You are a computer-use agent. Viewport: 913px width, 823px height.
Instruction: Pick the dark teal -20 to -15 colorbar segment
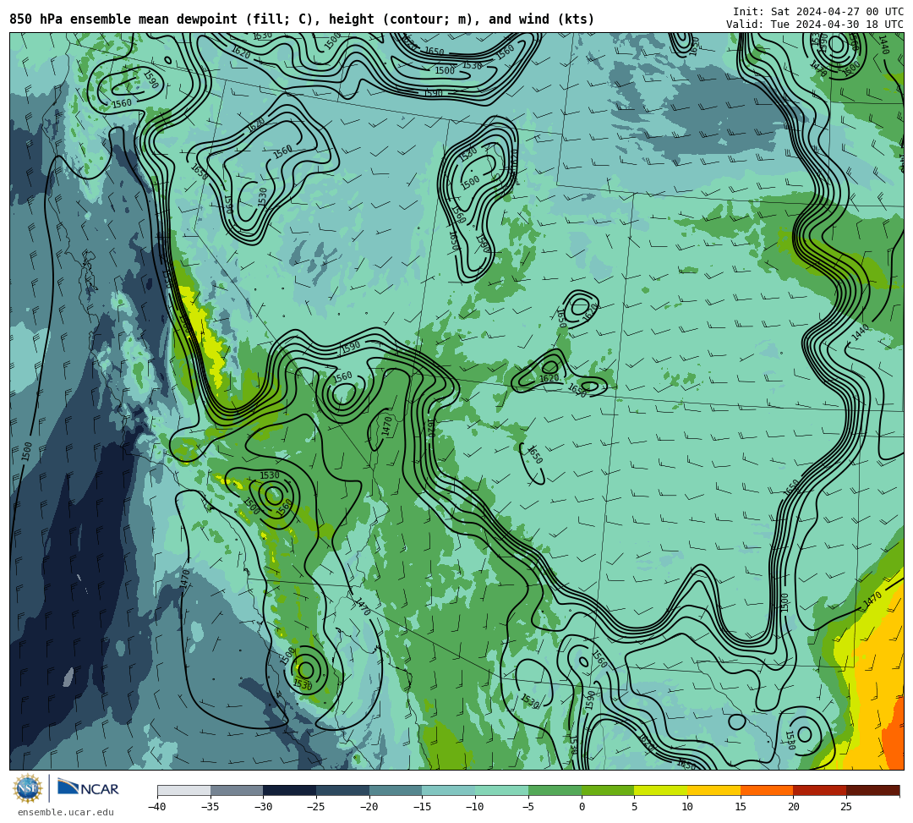pyautogui.click(x=396, y=790)
